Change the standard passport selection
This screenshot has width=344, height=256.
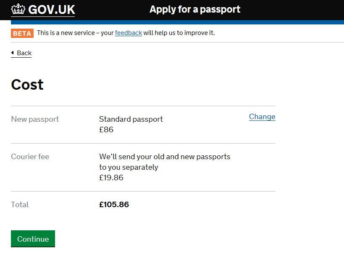coord(262,117)
